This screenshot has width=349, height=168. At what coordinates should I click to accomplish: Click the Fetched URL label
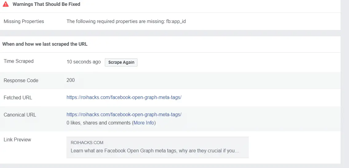[x=18, y=98]
